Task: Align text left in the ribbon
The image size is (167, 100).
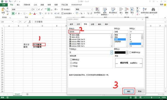Action: coord(46,13)
